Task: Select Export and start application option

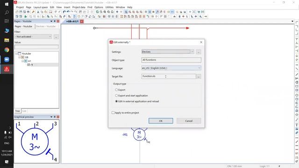Action: point(116,95)
